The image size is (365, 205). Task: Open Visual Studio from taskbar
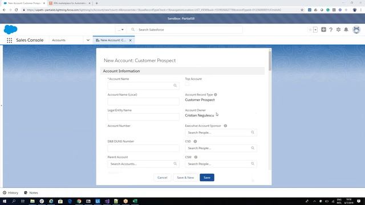point(107,201)
